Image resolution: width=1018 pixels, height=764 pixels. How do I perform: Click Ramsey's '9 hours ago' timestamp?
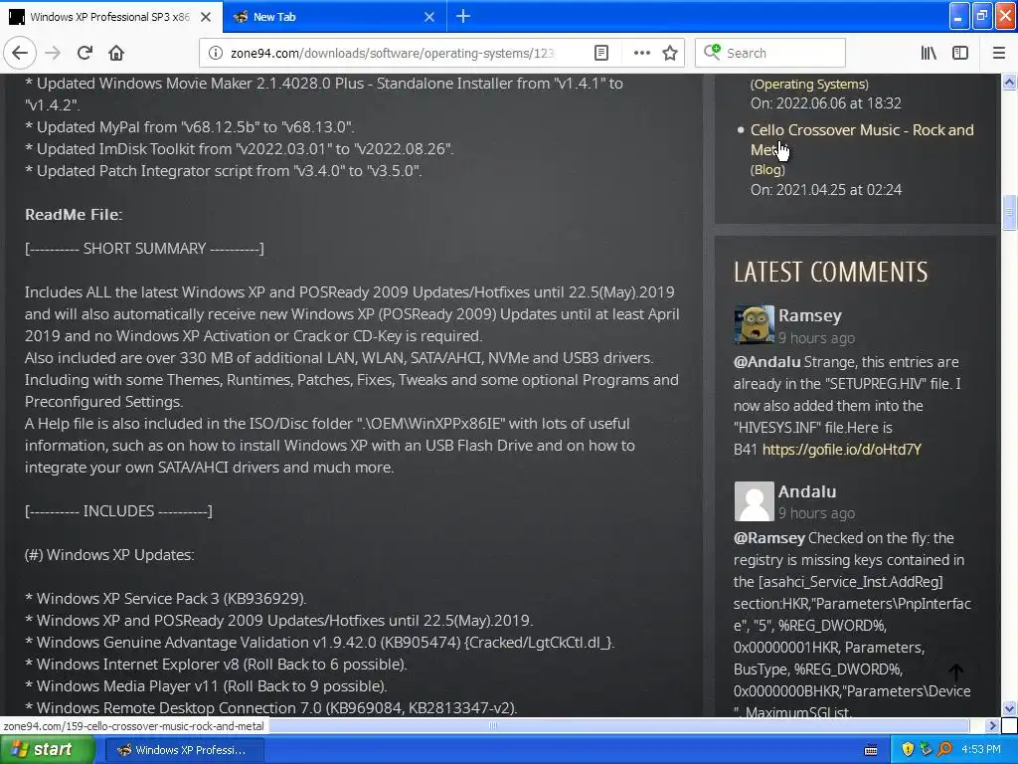pos(816,338)
